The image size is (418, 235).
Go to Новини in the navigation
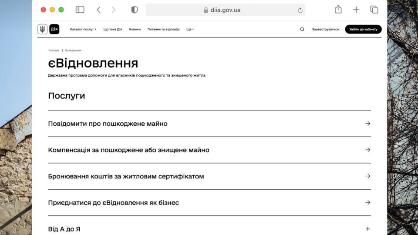135,29
